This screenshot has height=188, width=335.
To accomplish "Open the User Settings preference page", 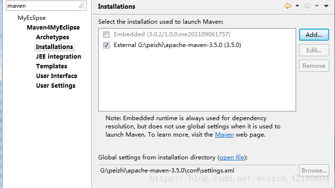I will click(x=56, y=86).
